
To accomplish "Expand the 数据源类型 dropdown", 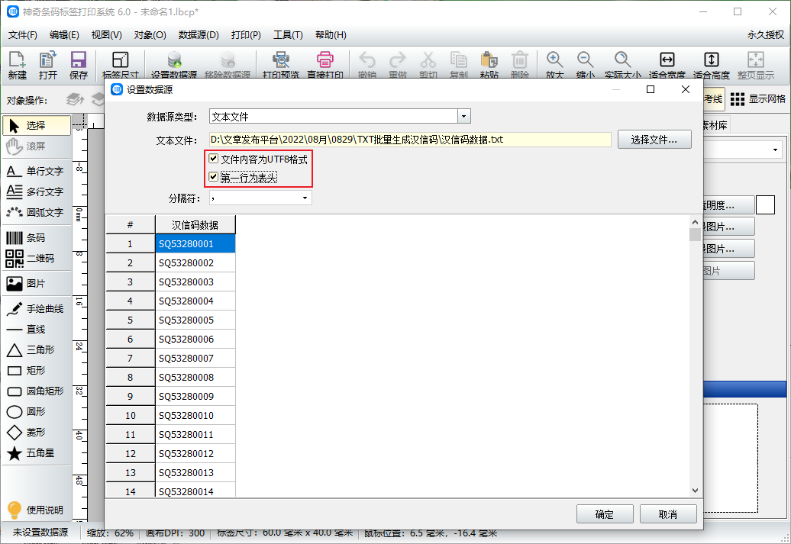I will pyautogui.click(x=463, y=117).
